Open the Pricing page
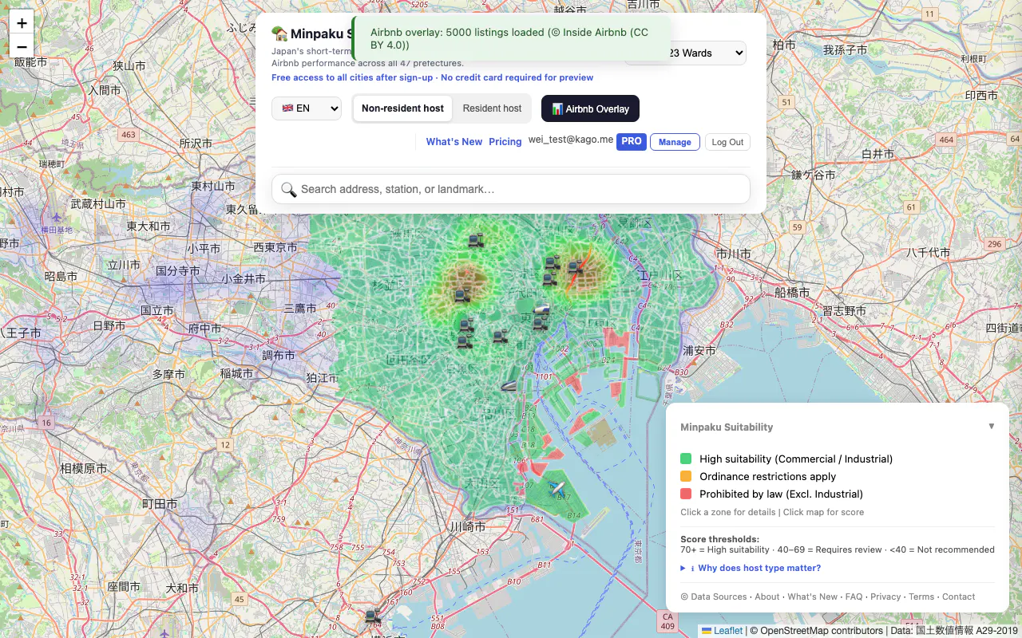Screen dimensions: 1022x638 coord(505,142)
